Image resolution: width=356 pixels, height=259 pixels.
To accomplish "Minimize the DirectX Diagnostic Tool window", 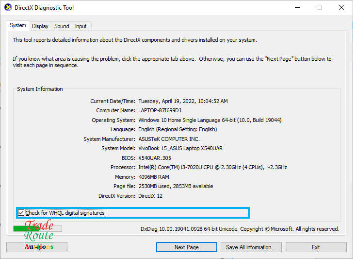I will pyautogui.click(x=297, y=8).
